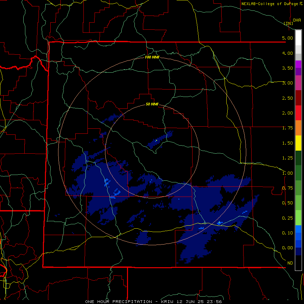
Task: Click the 5.00 legend value
Action: point(287,38)
